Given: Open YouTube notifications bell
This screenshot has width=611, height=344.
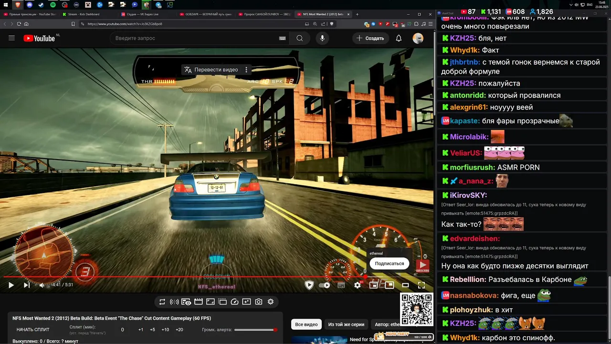Looking at the screenshot, I should tap(399, 38).
